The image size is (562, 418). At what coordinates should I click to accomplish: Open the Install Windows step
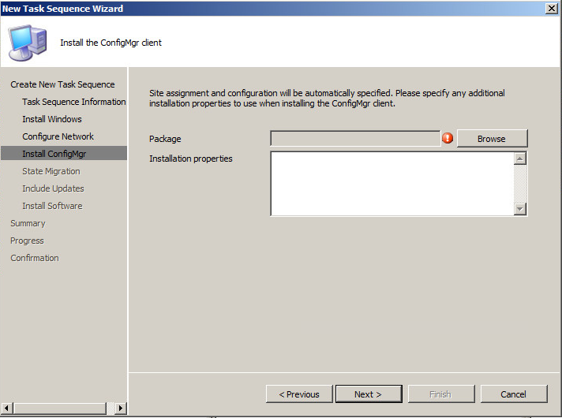pos(52,119)
